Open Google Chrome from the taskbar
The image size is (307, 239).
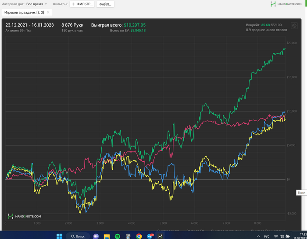139,236
